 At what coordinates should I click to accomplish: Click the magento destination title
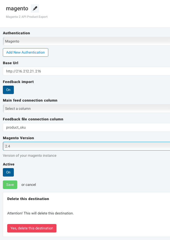[x=17, y=9]
